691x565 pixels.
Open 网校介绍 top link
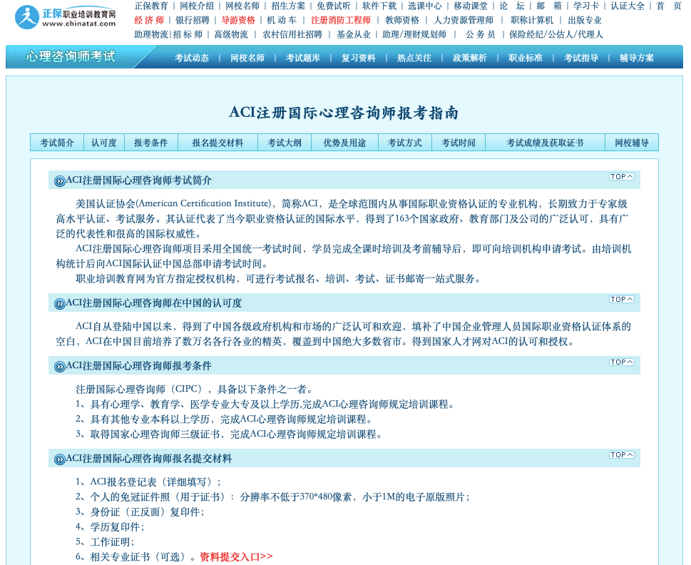point(197,6)
